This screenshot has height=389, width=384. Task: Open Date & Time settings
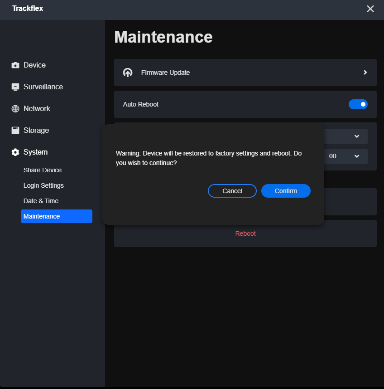(41, 201)
